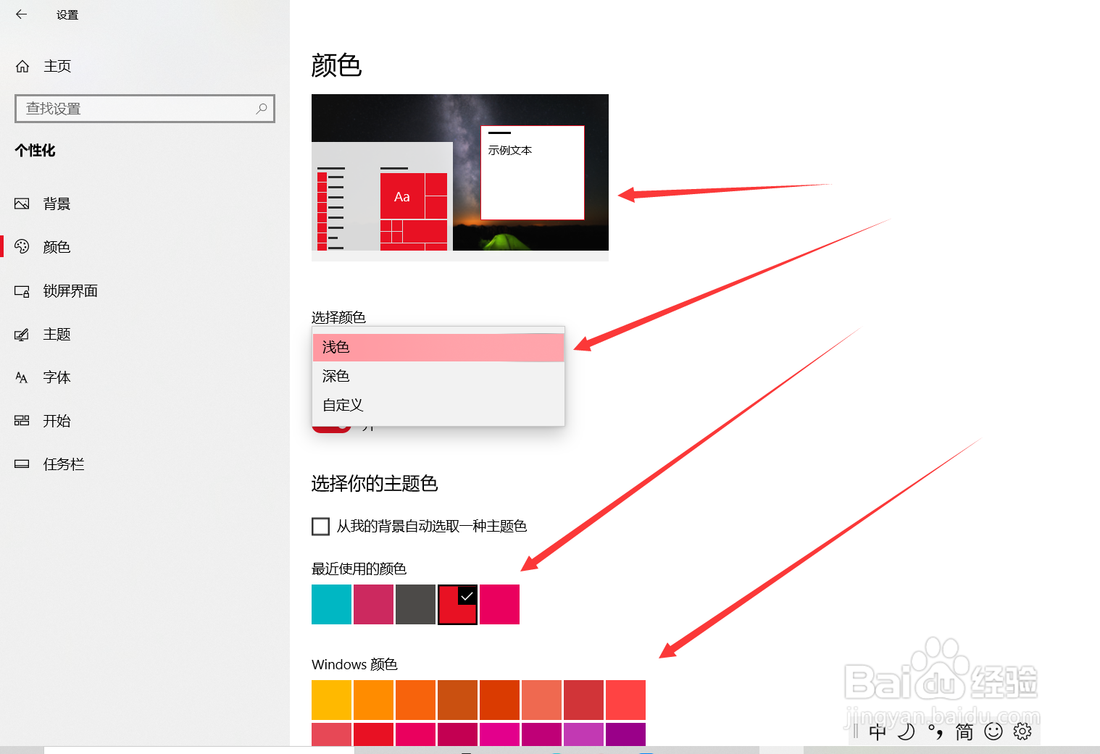1100x754 pixels.
Task: Pick the crimson-pink recent color swatch
Action: pyautogui.click(x=373, y=604)
